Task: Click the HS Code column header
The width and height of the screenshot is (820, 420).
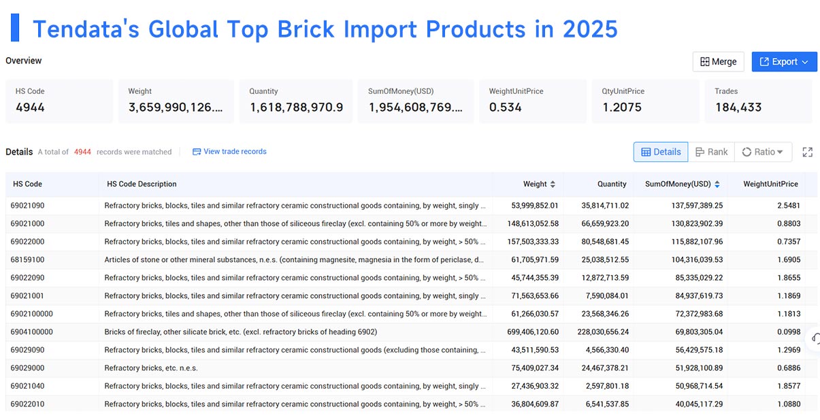Action: 27,184
